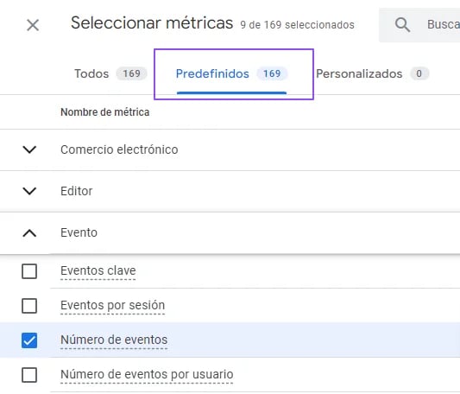Check the Eventos clave checkbox

(x=29, y=271)
